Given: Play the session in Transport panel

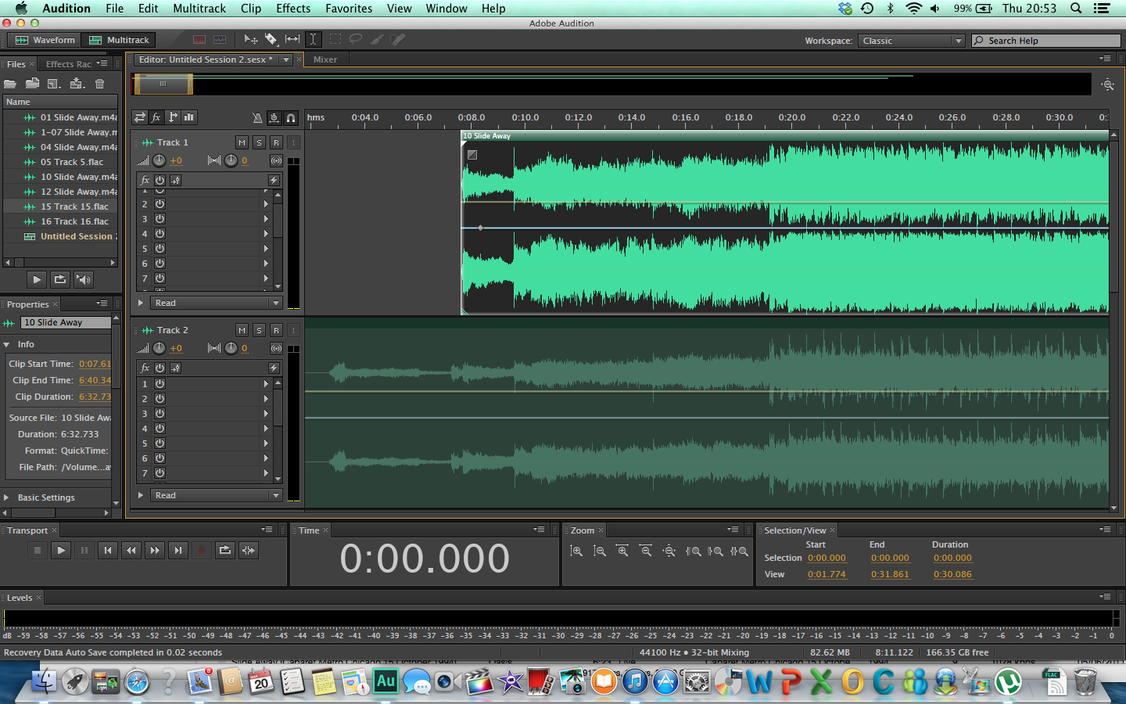Looking at the screenshot, I should pyautogui.click(x=61, y=551).
